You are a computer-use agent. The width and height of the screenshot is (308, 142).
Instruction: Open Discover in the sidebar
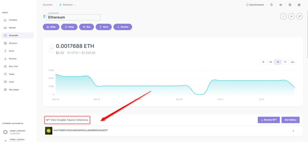[x=13, y=43]
